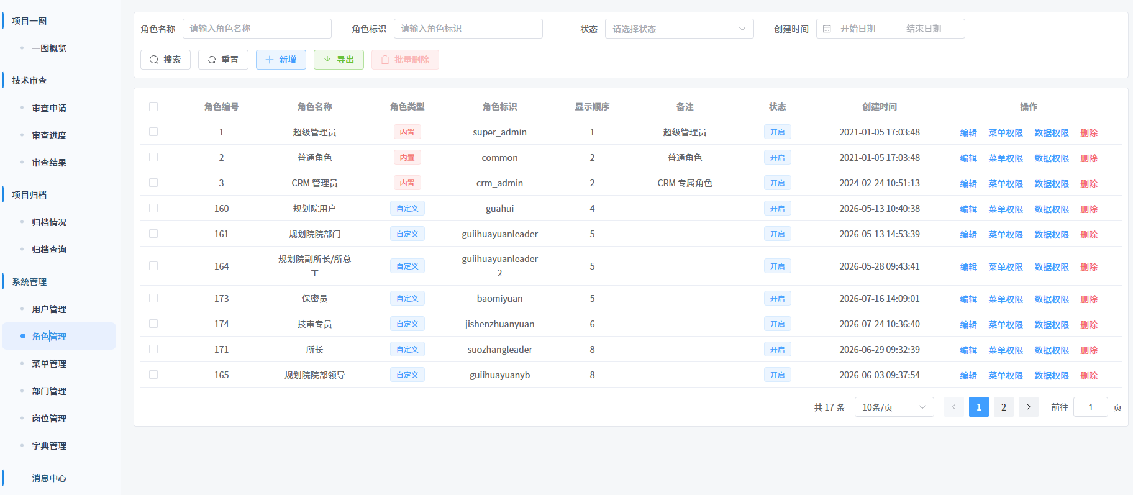
Task: Expand the 技术审查 sidebar section
Action: pyautogui.click(x=29, y=81)
